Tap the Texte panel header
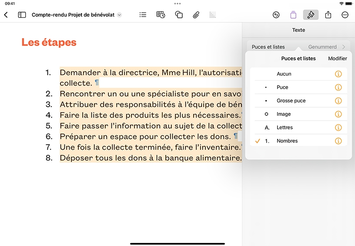 [298, 30]
